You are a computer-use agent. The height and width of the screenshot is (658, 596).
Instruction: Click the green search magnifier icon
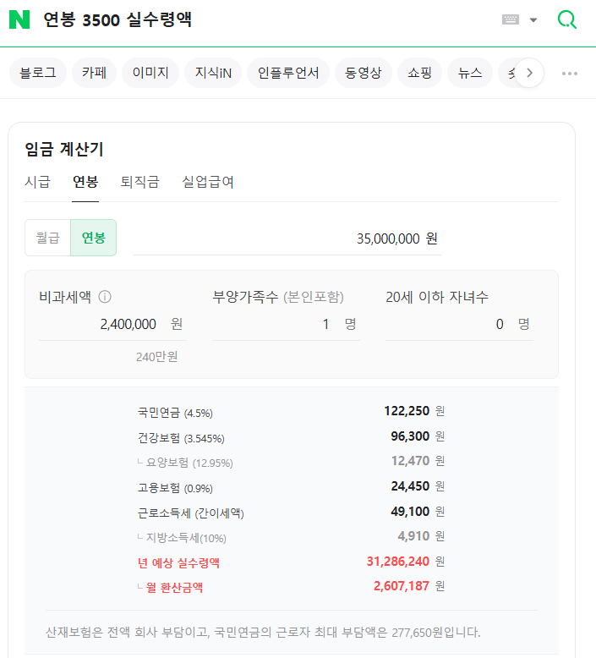coord(566,19)
